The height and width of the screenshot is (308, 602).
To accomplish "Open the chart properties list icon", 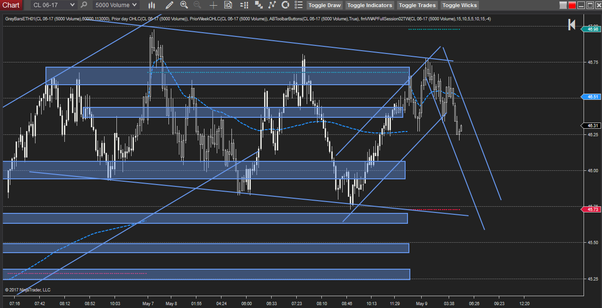I will click(x=299, y=5).
